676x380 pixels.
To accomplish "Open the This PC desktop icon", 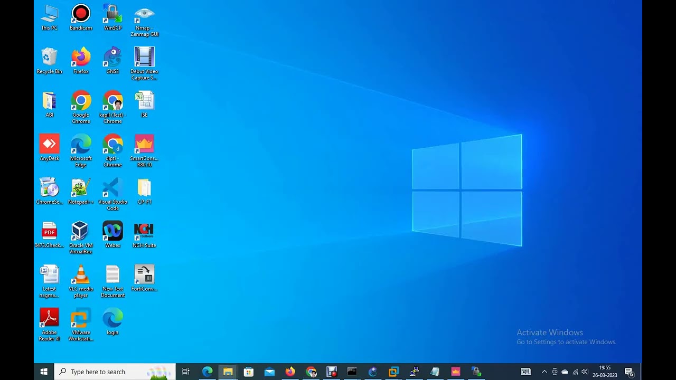I will [x=49, y=17].
